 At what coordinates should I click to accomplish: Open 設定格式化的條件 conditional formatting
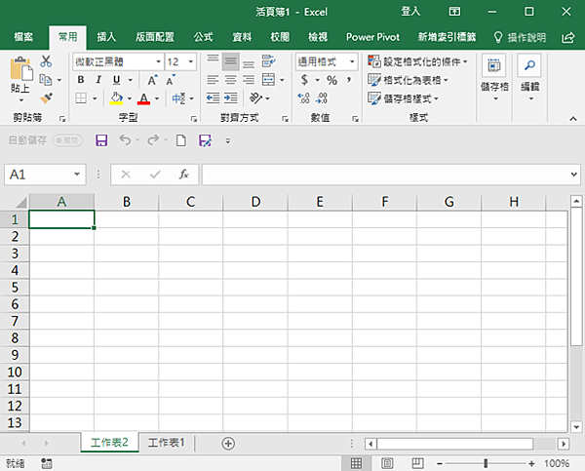pyautogui.click(x=417, y=61)
